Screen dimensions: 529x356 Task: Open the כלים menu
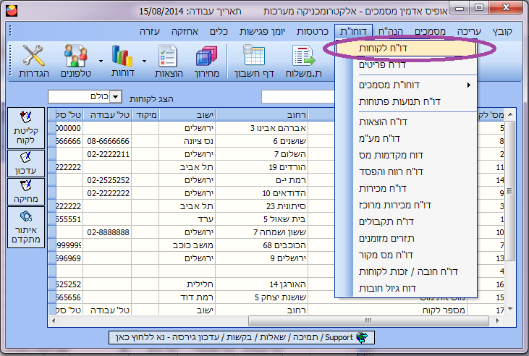219,32
